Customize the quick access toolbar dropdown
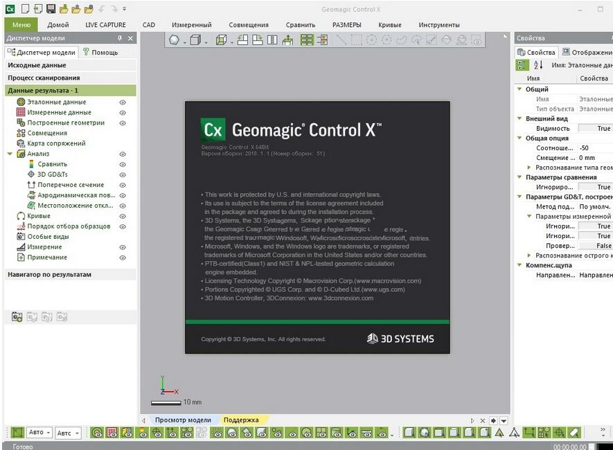This screenshot has width=613, height=450. click(124, 8)
